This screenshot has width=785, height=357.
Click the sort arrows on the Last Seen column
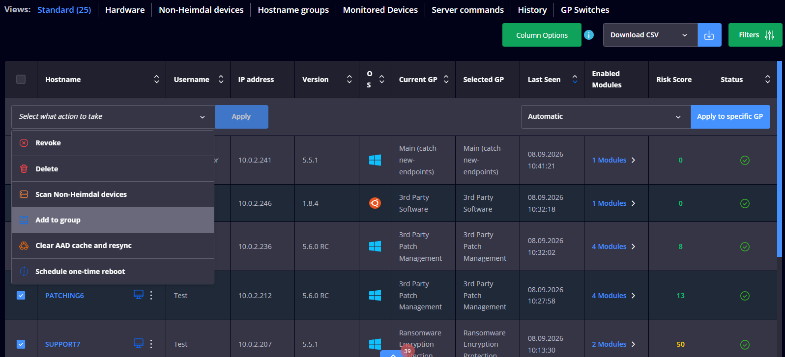click(575, 79)
